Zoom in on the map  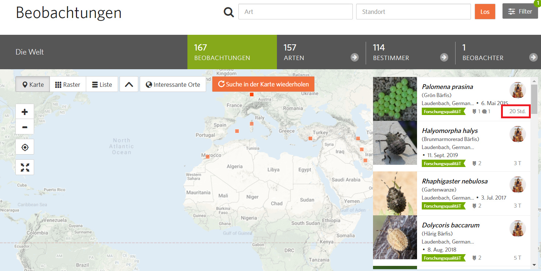point(25,112)
